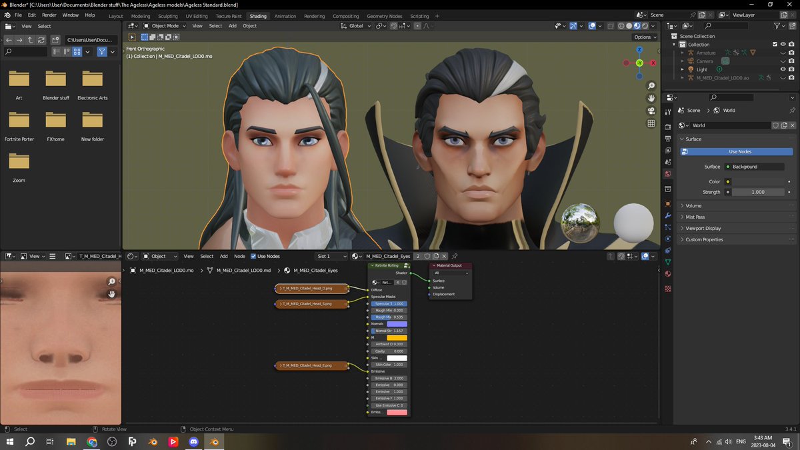Hide the Light object in viewport
The image size is (800, 450).
click(x=783, y=69)
